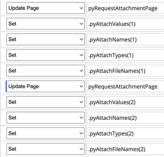Open Set dropdown beside .pyAttachValues(2)
The width and height of the screenshot is (164, 157).
pos(46,102)
